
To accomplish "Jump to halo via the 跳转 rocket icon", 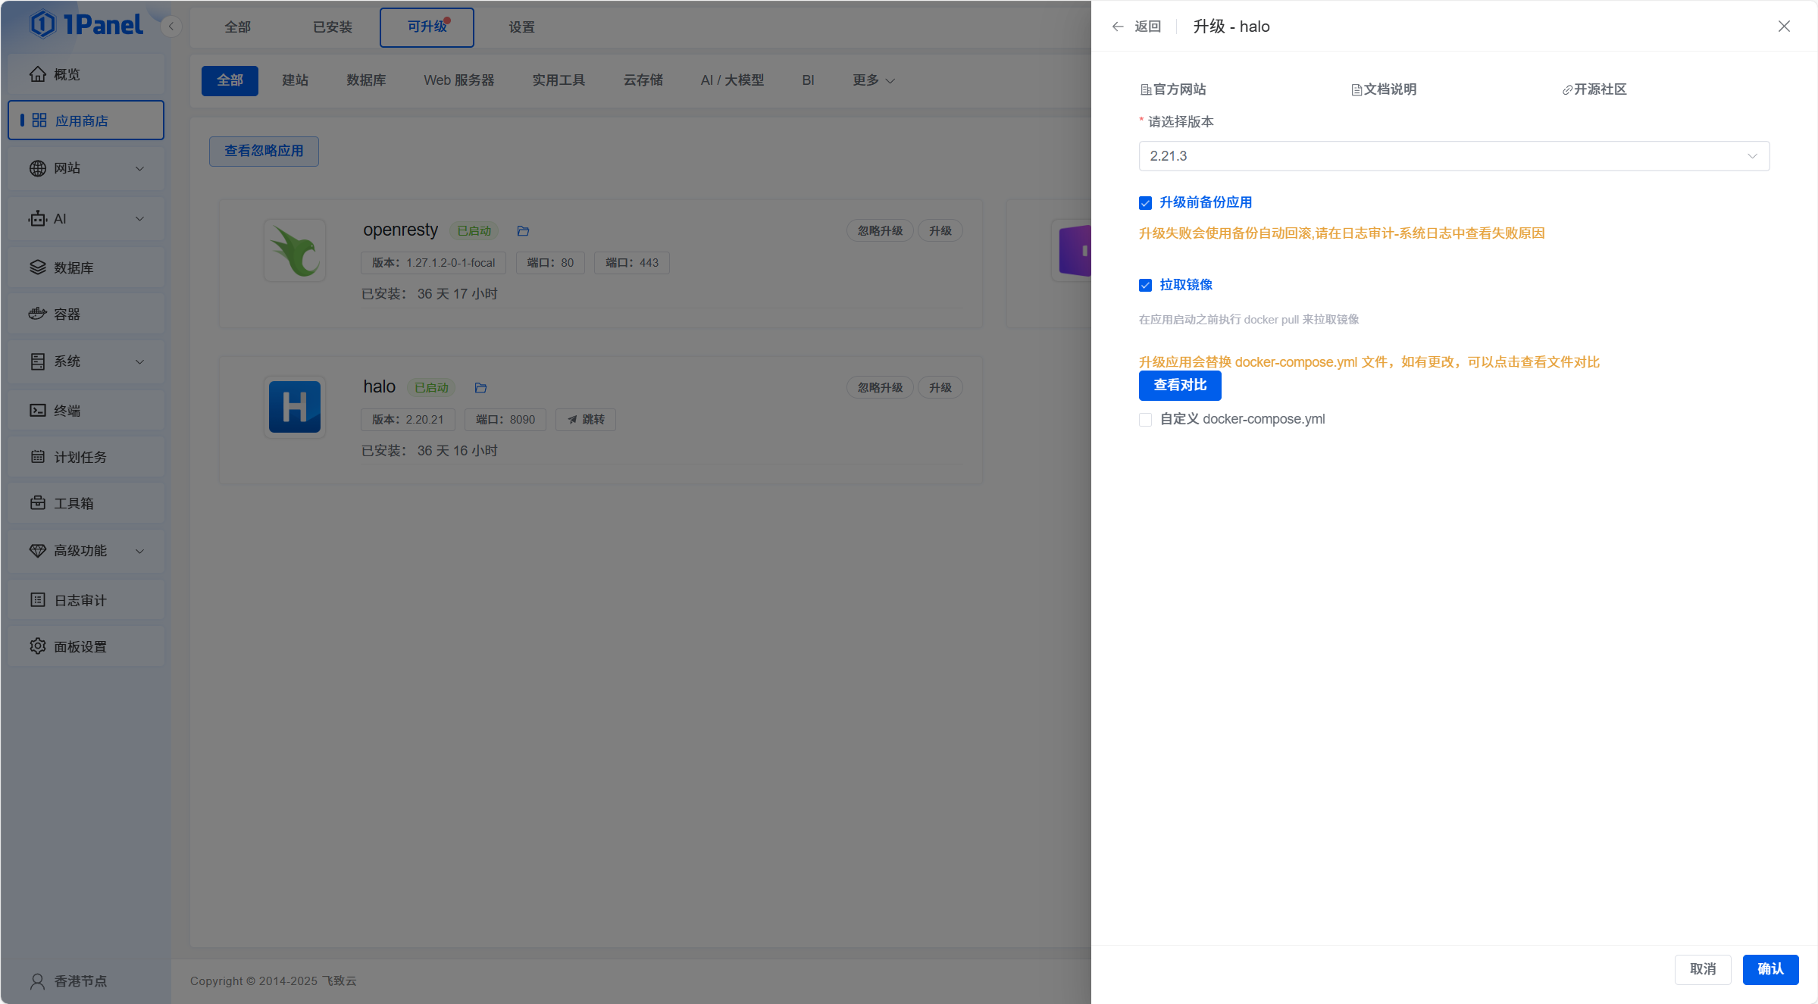I will click(585, 419).
